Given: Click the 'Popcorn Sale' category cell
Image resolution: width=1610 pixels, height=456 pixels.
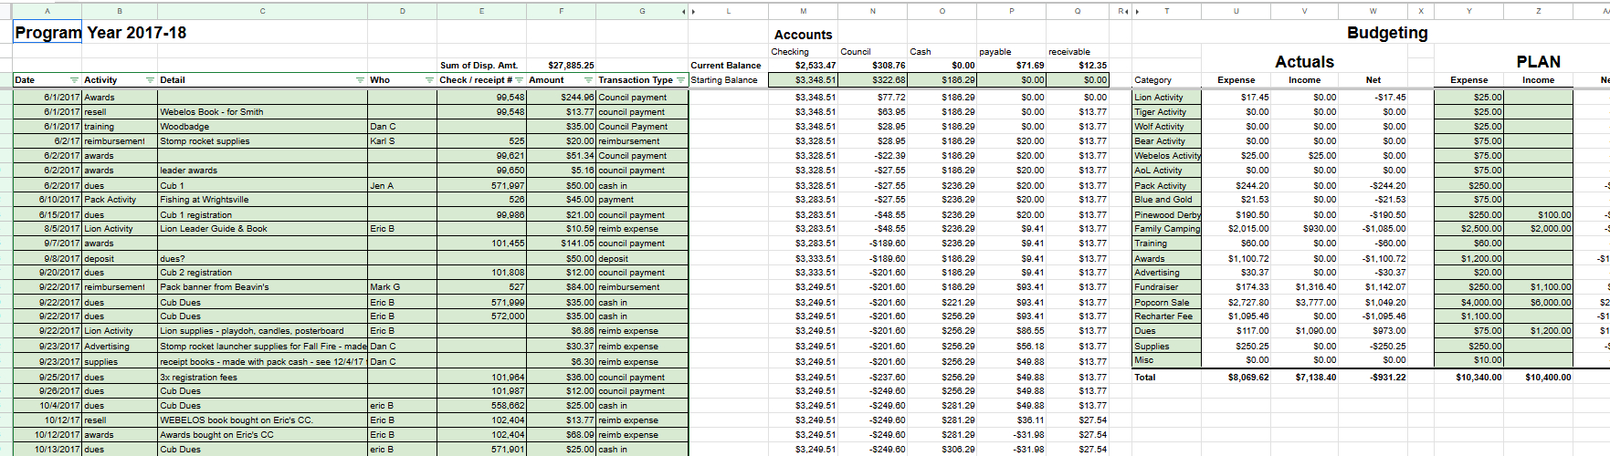Looking at the screenshot, I should pyautogui.click(x=1167, y=302).
